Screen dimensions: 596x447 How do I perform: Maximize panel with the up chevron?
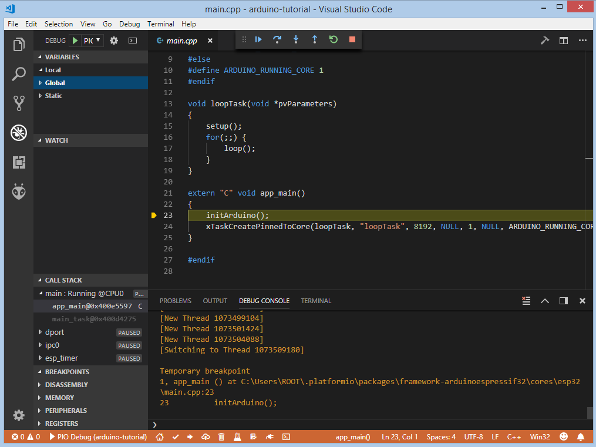coord(545,301)
